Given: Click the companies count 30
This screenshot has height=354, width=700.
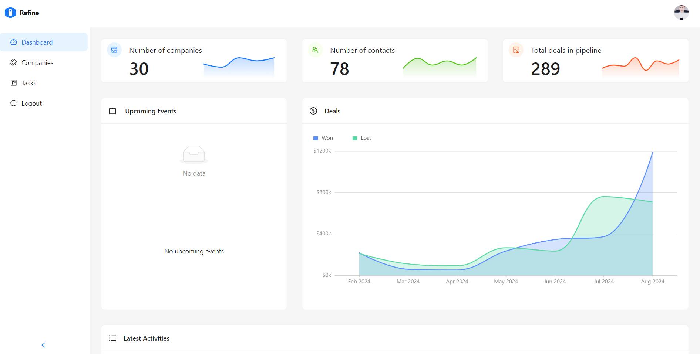Looking at the screenshot, I should [x=139, y=69].
